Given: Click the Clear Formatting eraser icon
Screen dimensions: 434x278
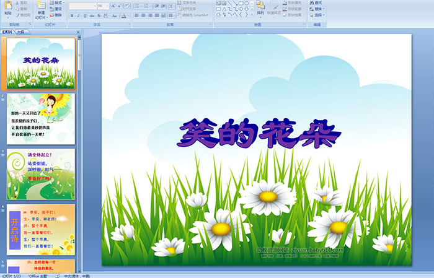Looking at the screenshot, I should (126, 6).
